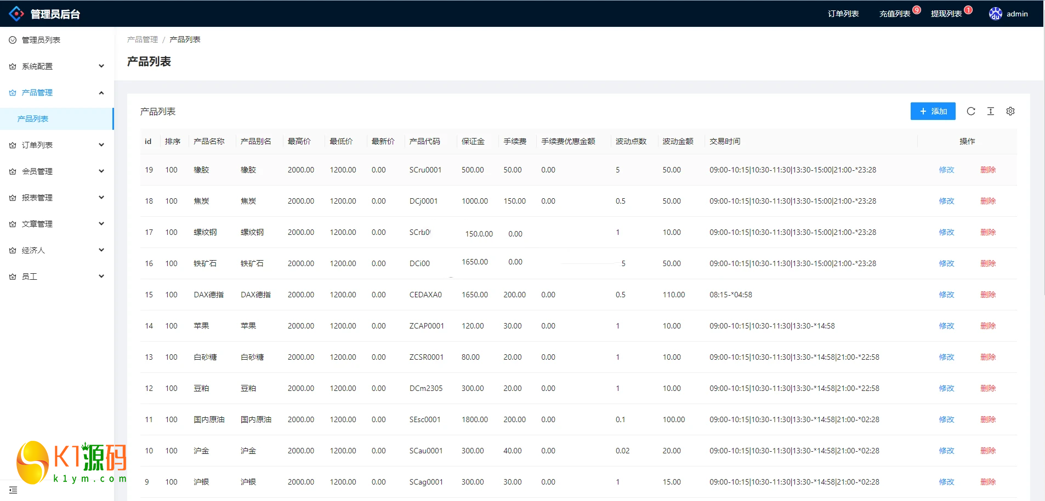Collapse sidebar using bottom-left menu fold icon
The width and height of the screenshot is (1045, 501).
click(x=13, y=490)
